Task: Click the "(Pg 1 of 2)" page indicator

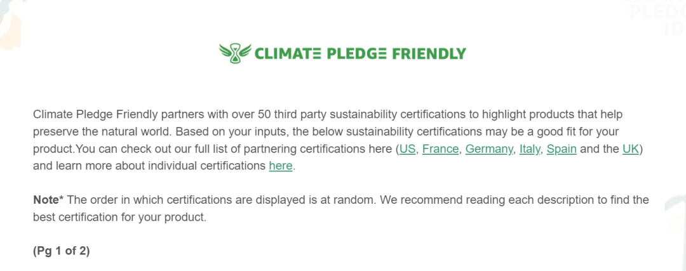Action: click(x=61, y=251)
